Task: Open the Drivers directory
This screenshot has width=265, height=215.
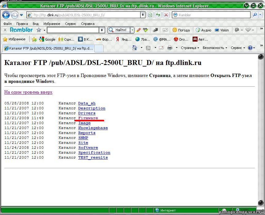Action: point(87,113)
